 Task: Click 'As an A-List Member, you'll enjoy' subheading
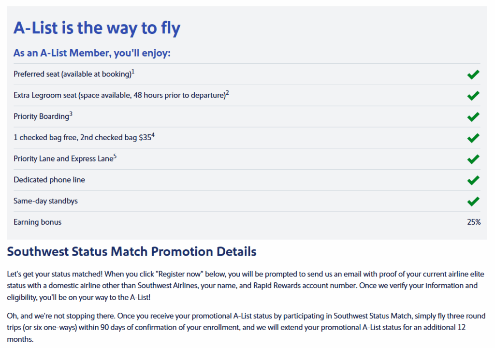[92, 53]
